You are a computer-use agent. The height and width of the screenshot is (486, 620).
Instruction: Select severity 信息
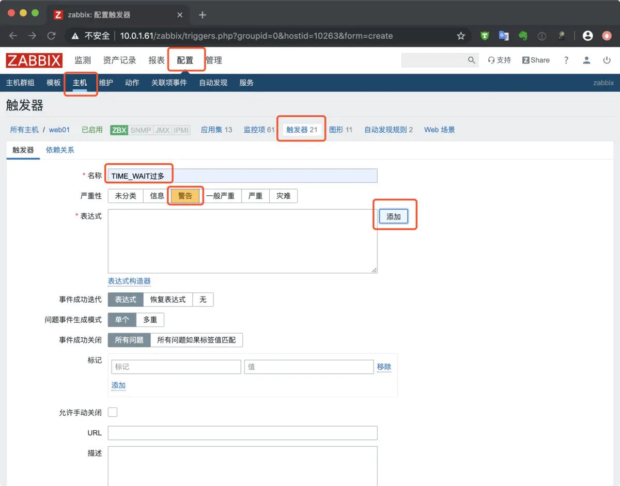click(157, 196)
